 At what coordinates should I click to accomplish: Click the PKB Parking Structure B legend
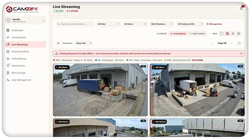(184, 60)
